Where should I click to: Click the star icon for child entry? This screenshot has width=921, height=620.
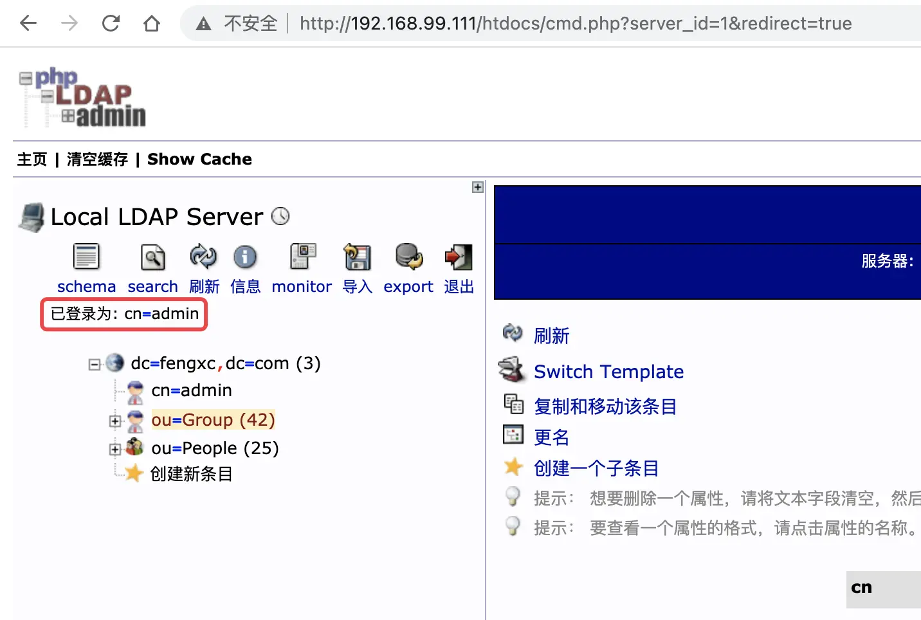pyautogui.click(x=513, y=466)
